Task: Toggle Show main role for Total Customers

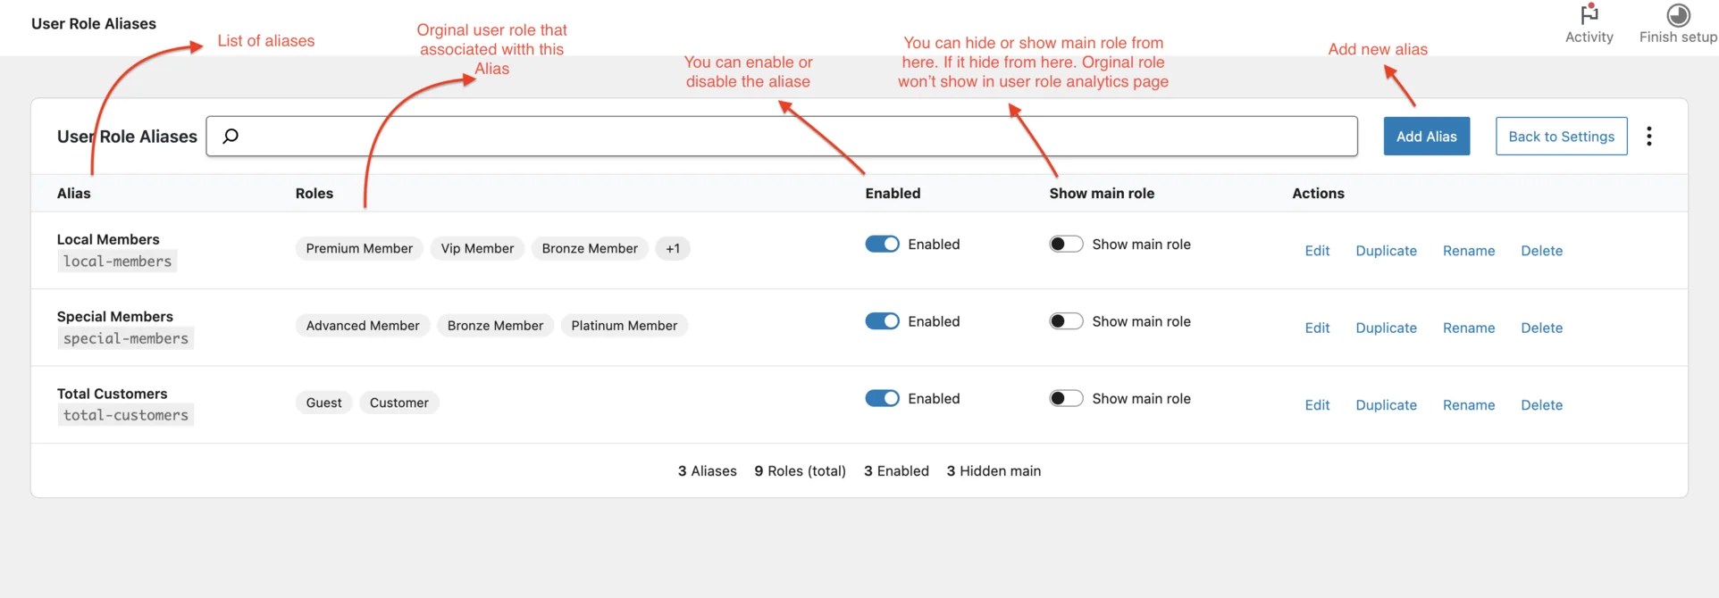Action: click(x=1066, y=398)
